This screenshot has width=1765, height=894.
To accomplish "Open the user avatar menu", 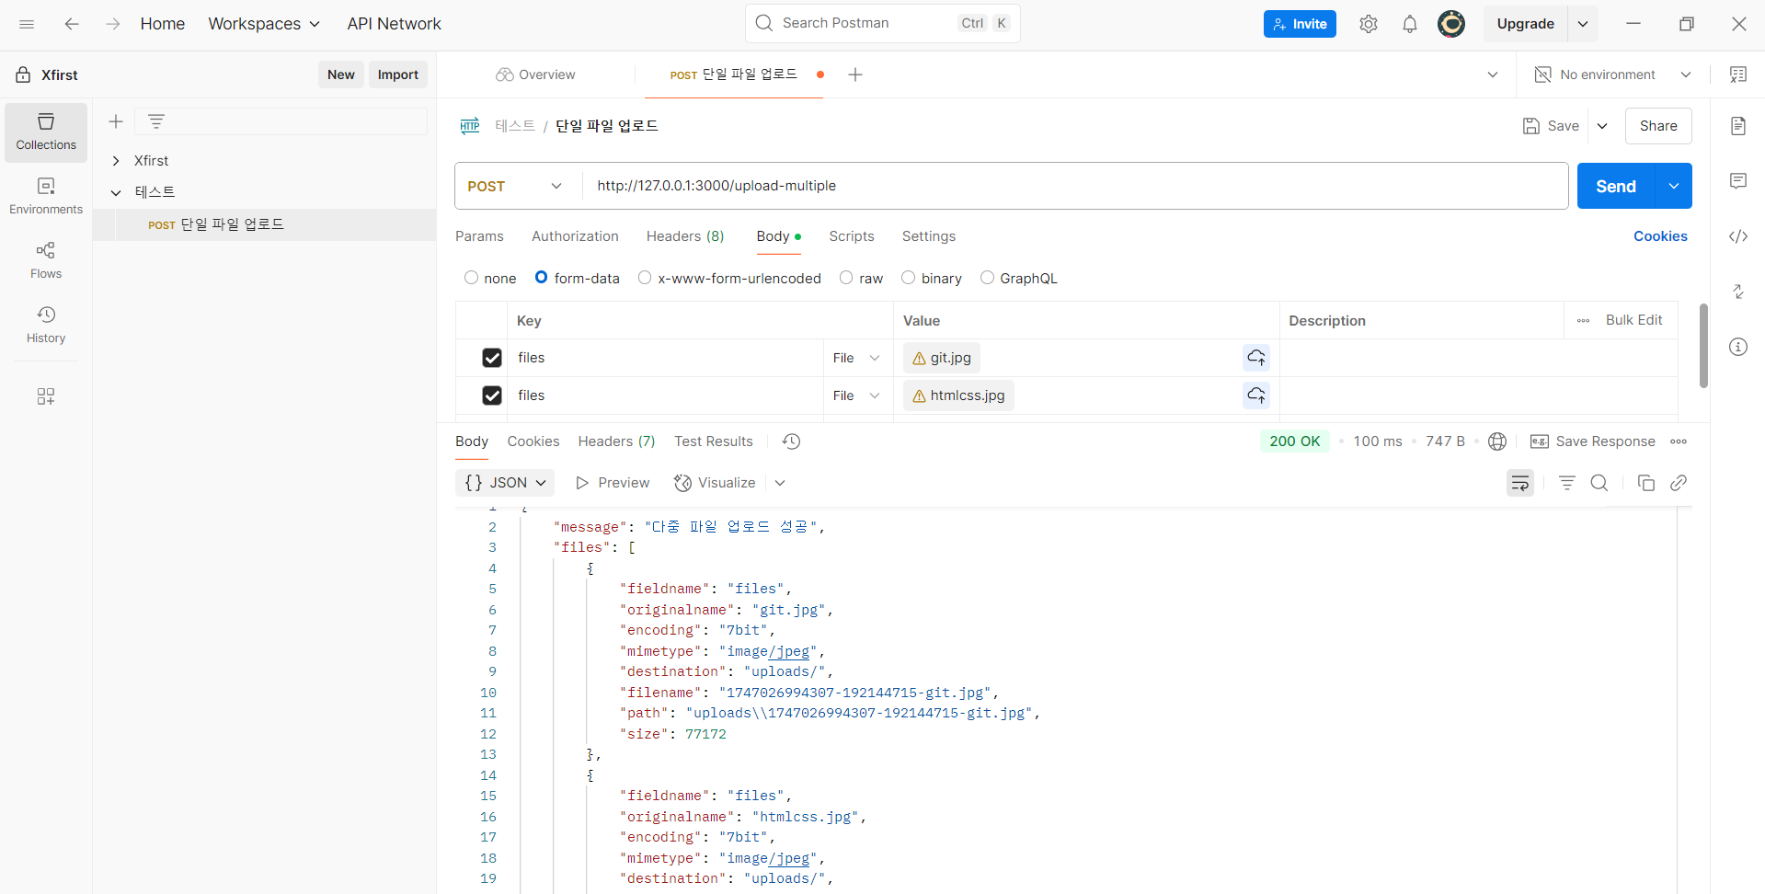I will [x=1451, y=24].
